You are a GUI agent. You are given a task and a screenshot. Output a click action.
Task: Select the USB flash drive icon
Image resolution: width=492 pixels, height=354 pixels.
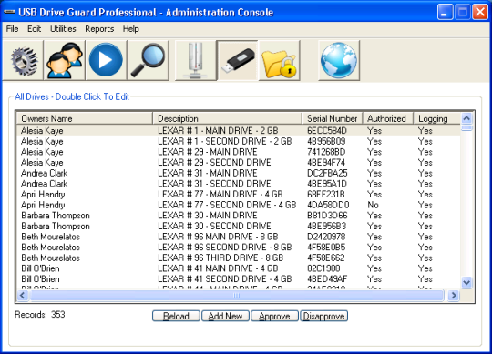(x=238, y=60)
